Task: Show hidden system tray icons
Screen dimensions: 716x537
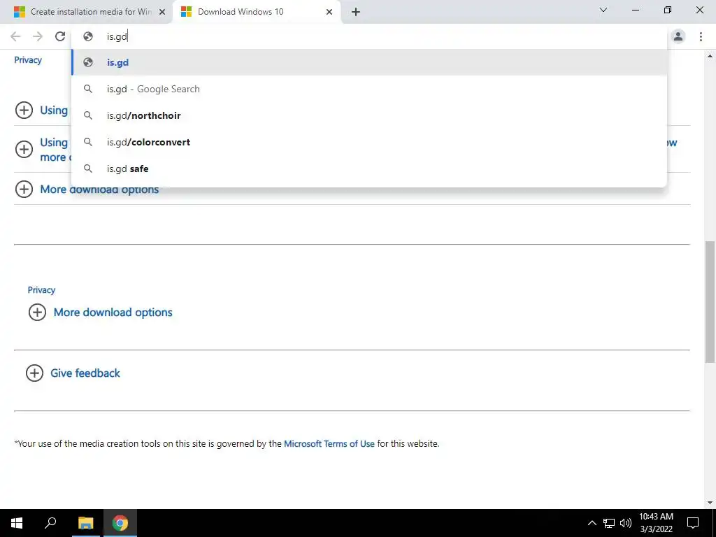Action: (592, 523)
